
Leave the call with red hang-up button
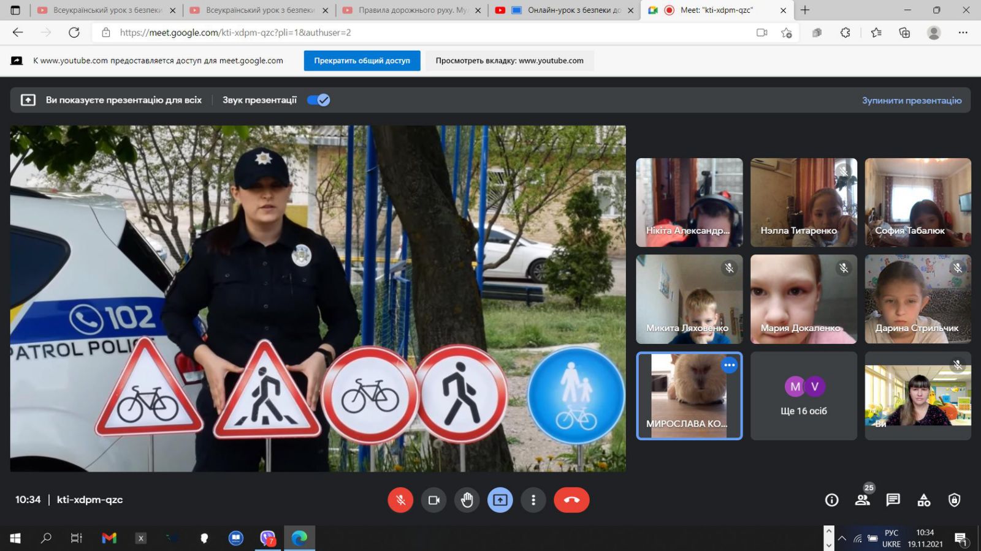pos(571,500)
